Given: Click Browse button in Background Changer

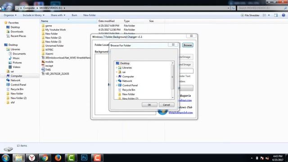Looking at the screenshot, I should pos(188,45).
